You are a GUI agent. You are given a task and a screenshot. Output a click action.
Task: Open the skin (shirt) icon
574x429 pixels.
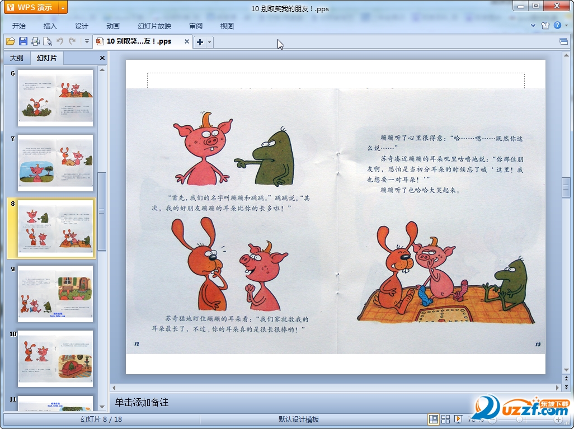point(545,25)
